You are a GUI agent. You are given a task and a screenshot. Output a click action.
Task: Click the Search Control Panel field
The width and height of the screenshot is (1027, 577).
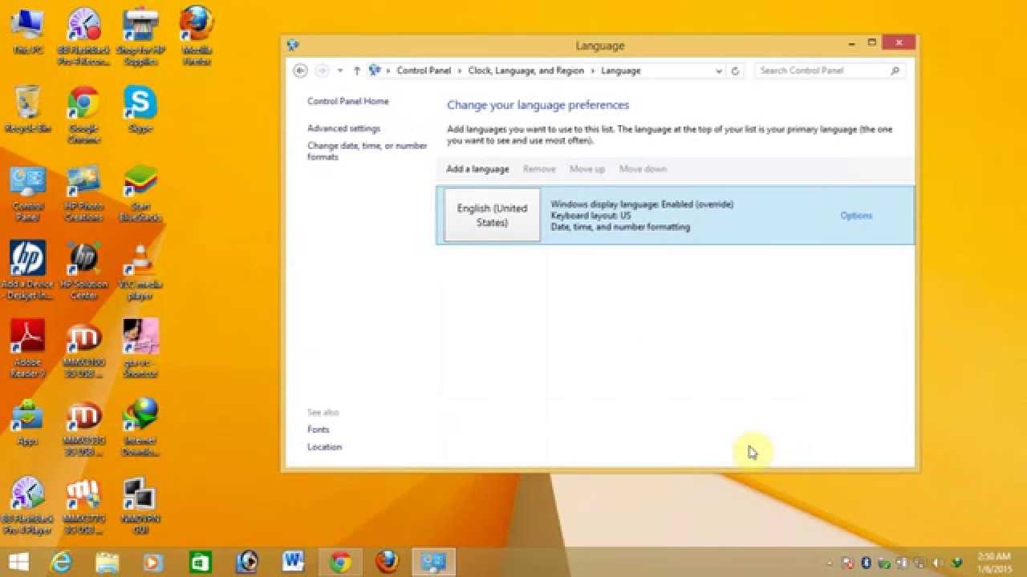coord(830,71)
